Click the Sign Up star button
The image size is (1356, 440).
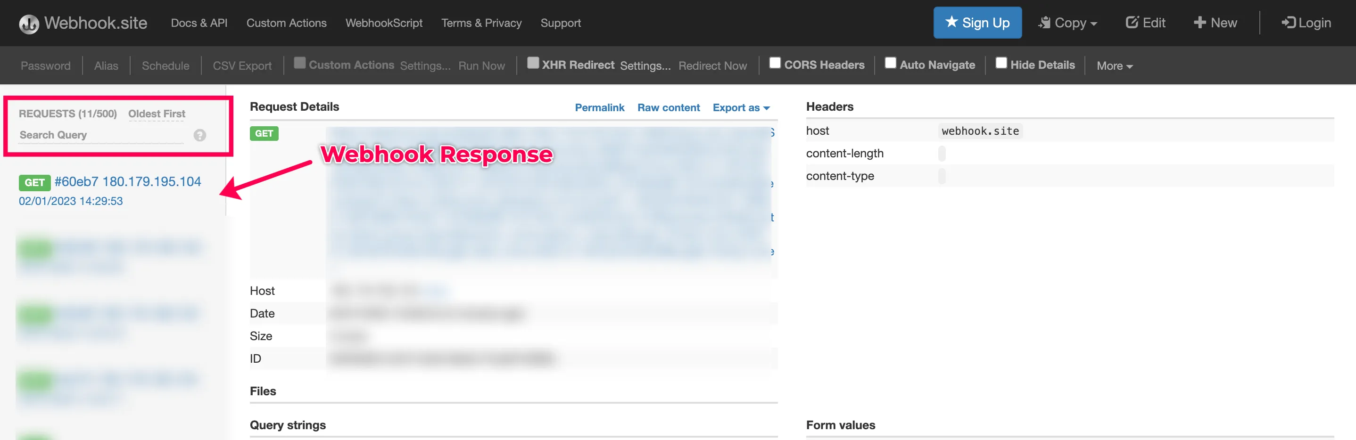(977, 23)
